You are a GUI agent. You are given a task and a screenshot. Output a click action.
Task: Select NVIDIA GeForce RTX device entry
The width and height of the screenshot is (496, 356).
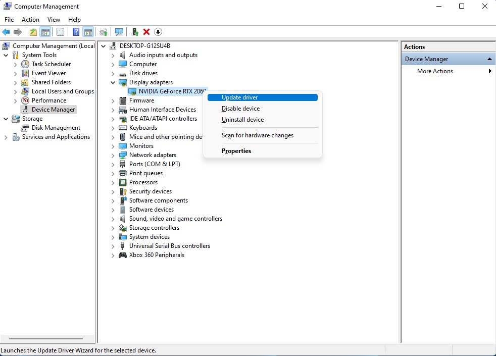(x=167, y=91)
